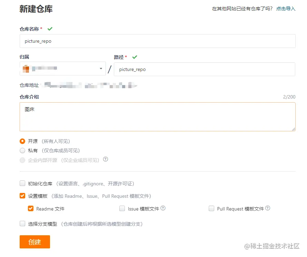
Task: Select the disabled 企业内部开源 radio option
Action: click(x=22, y=160)
